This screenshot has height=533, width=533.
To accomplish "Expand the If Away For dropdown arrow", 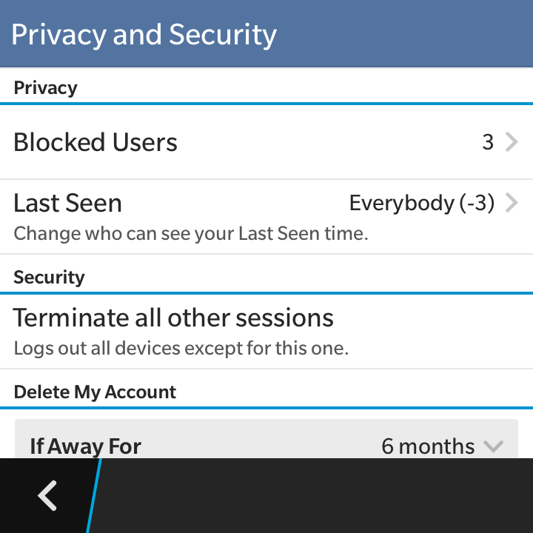I will 493,446.
